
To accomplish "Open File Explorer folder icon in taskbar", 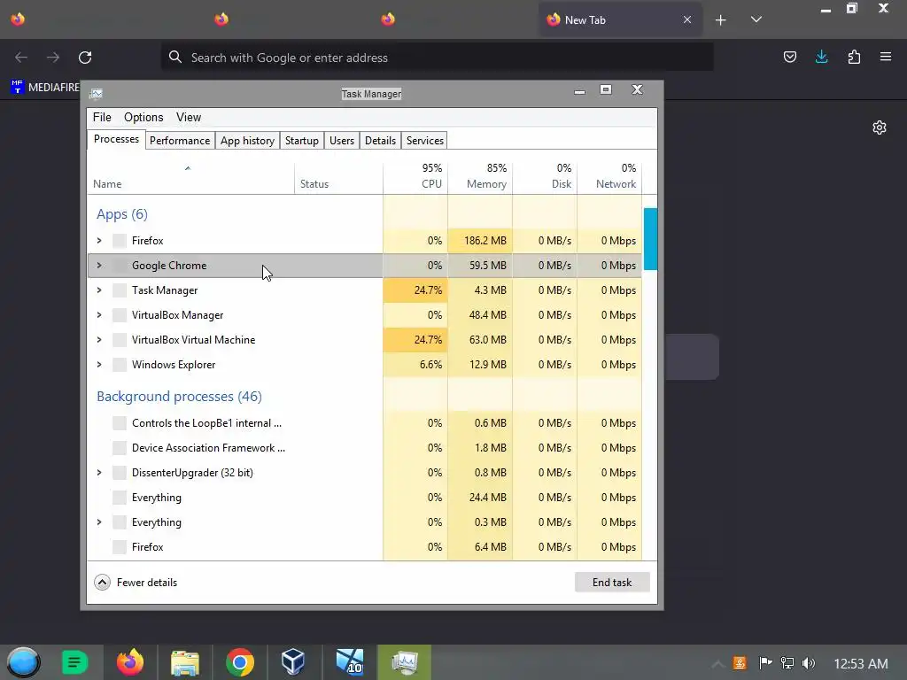I will [185, 662].
